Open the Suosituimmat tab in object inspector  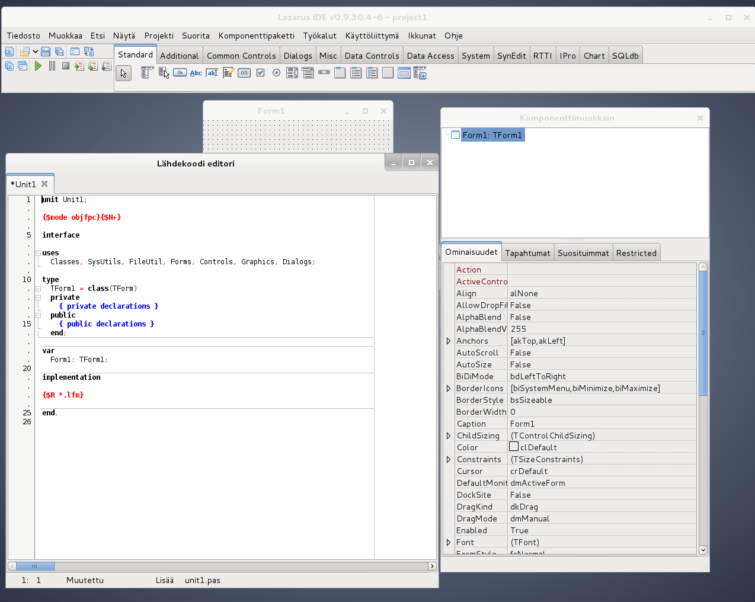click(583, 253)
